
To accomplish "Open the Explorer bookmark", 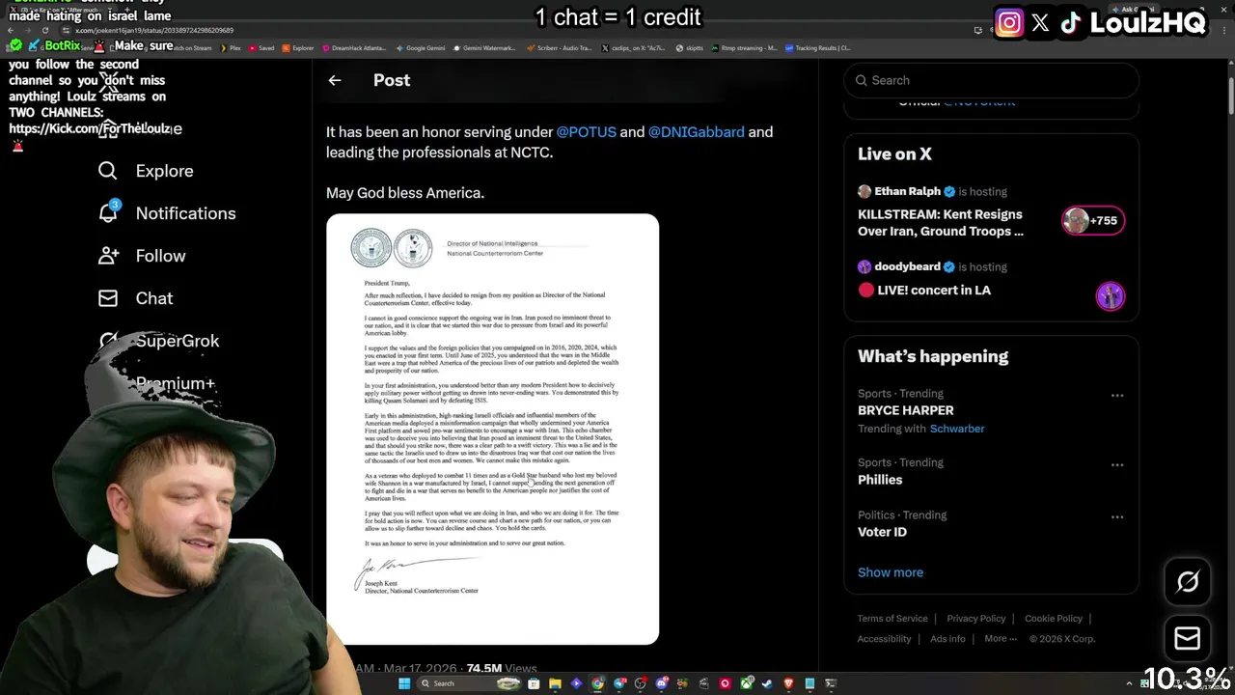I will tap(298, 48).
